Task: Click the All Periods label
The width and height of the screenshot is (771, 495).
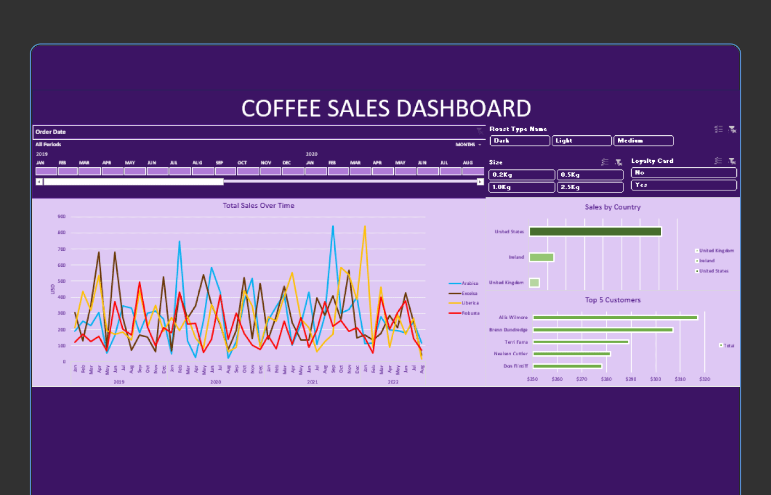Action: coord(48,145)
